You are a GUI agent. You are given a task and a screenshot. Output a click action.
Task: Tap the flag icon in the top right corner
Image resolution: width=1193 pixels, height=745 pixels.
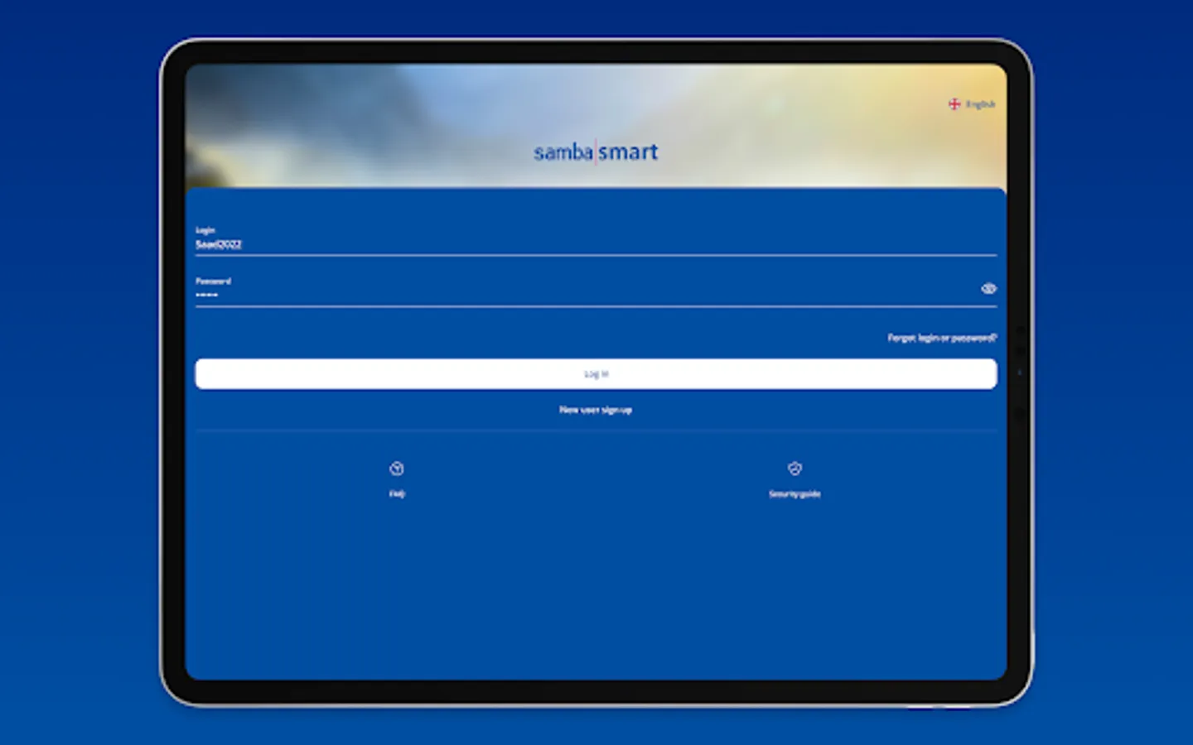click(x=954, y=103)
